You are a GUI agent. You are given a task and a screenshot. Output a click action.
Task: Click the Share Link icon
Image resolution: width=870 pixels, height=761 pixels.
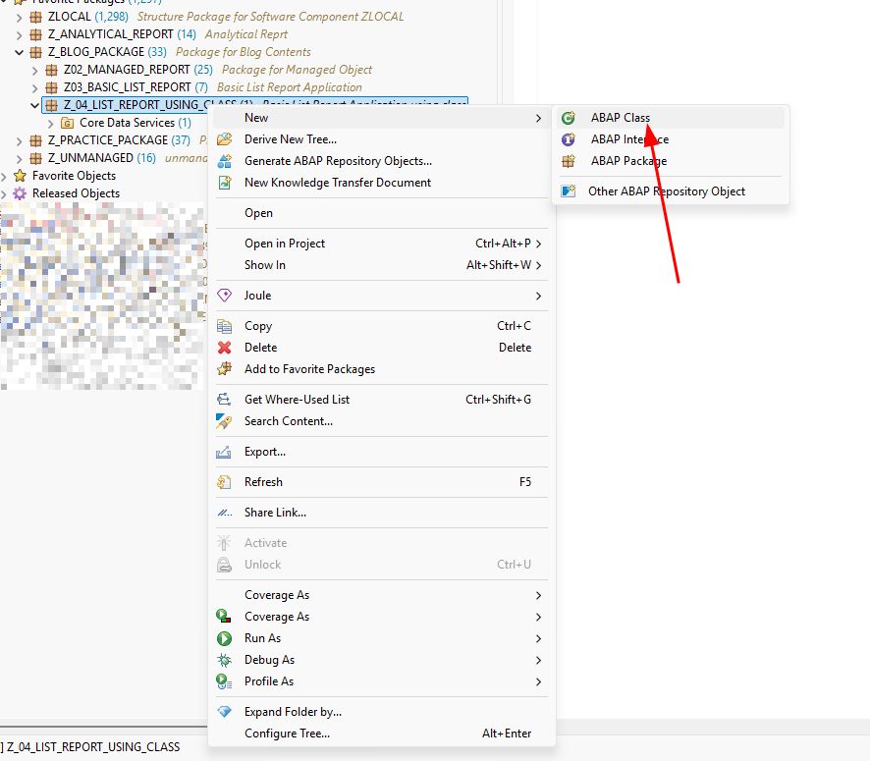pyautogui.click(x=224, y=513)
